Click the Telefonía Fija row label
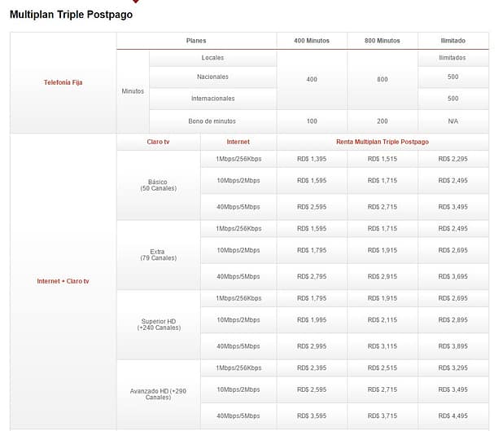 click(63, 82)
